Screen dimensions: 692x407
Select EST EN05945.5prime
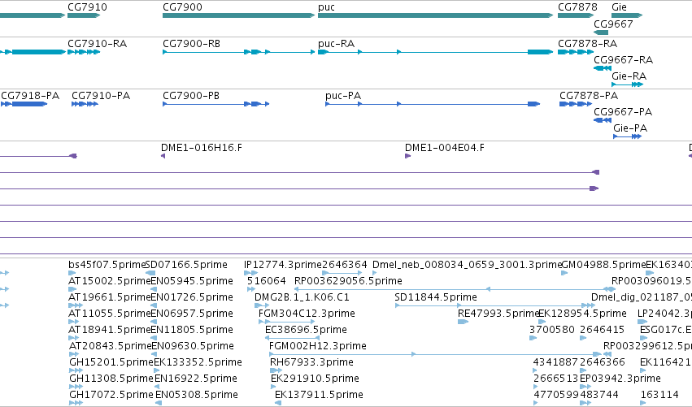(192, 281)
